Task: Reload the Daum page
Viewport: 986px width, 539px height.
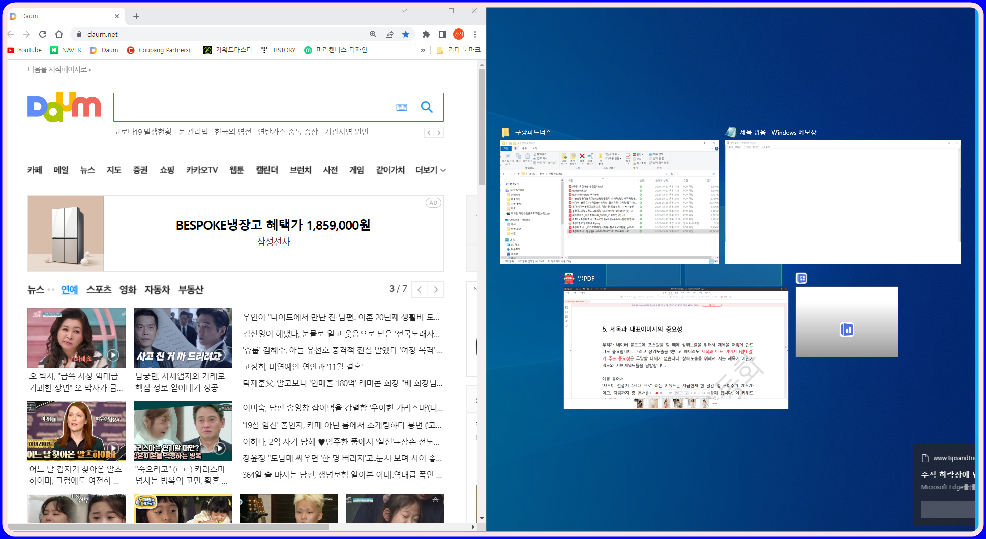Action: point(43,34)
